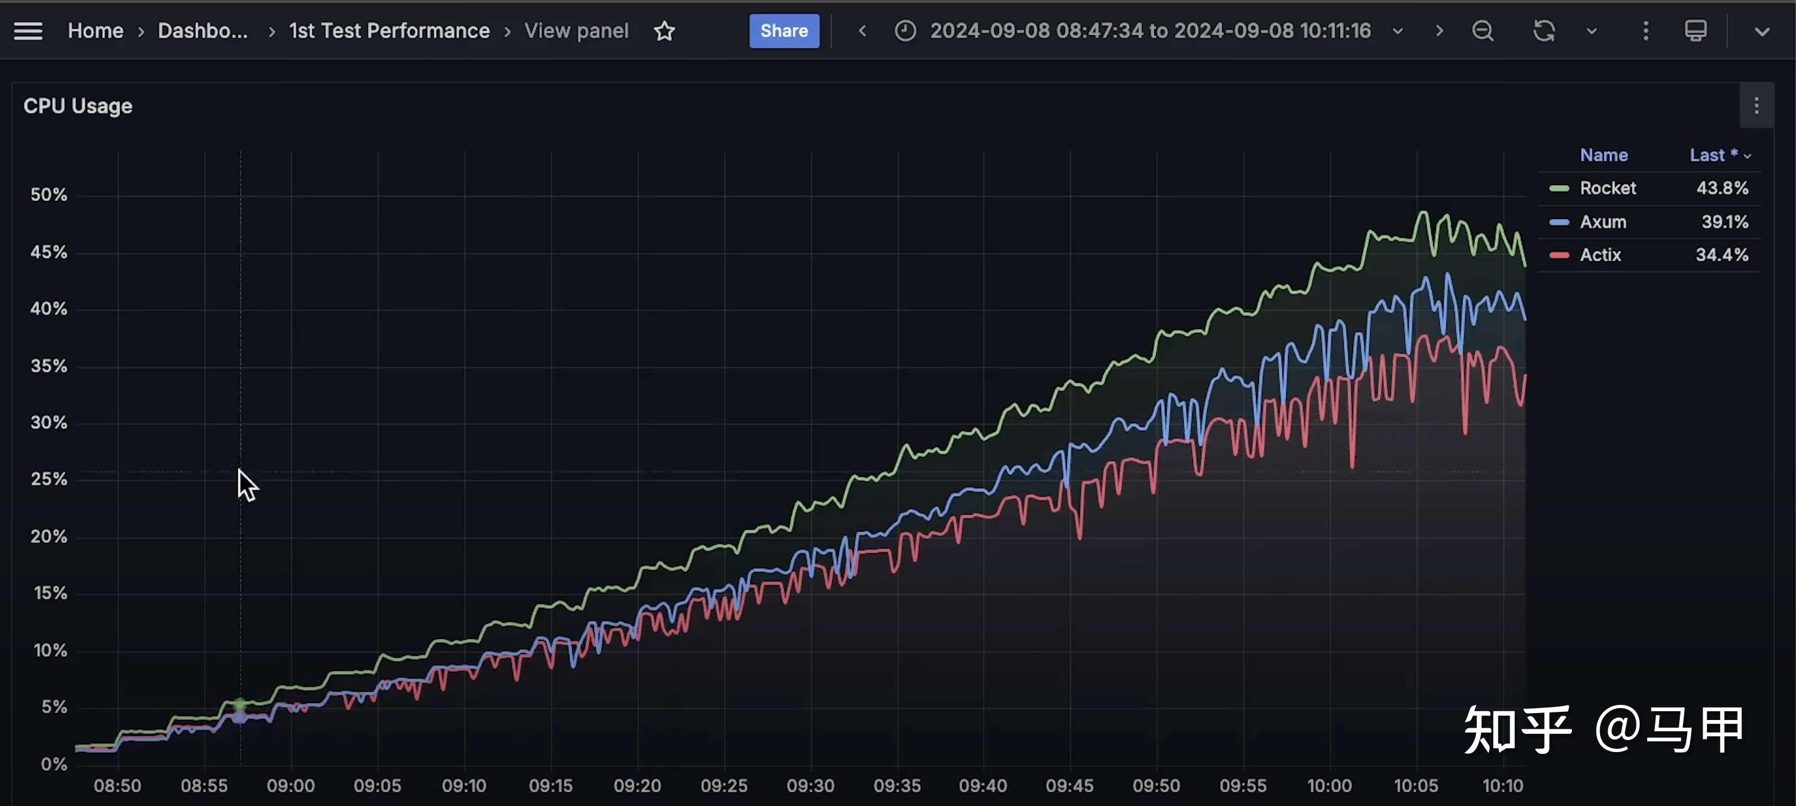Go to Home breadcrumb
Image resolution: width=1796 pixels, height=806 pixels.
tap(95, 31)
